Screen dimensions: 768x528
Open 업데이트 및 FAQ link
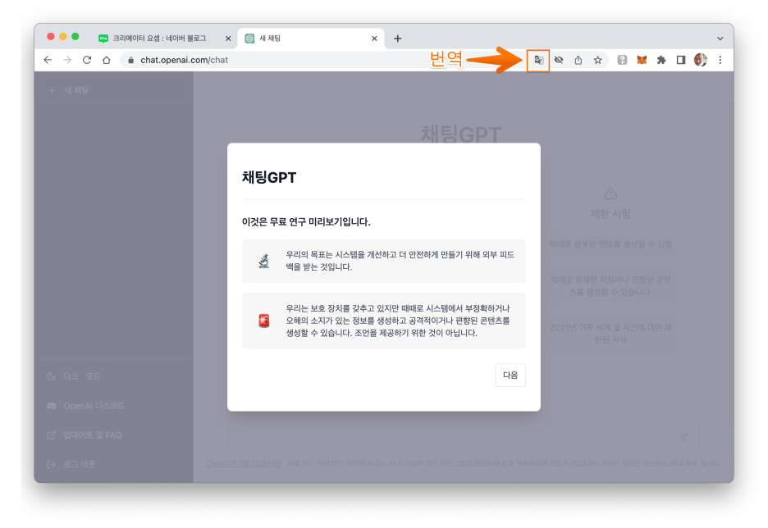pos(114,435)
